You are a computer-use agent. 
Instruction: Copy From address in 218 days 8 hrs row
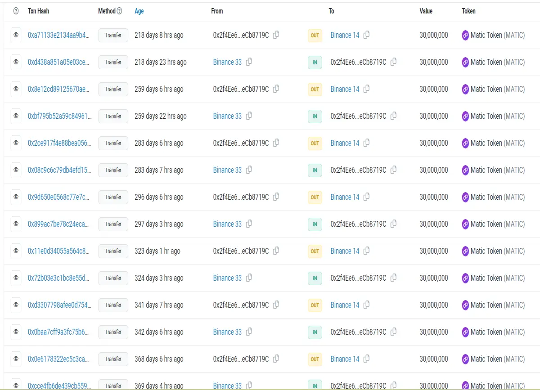[x=276, y=35]
